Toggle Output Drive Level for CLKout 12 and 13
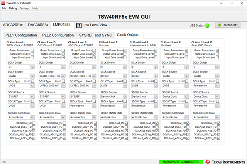Viewport: 247px width, 164px height. coord(217,54)
